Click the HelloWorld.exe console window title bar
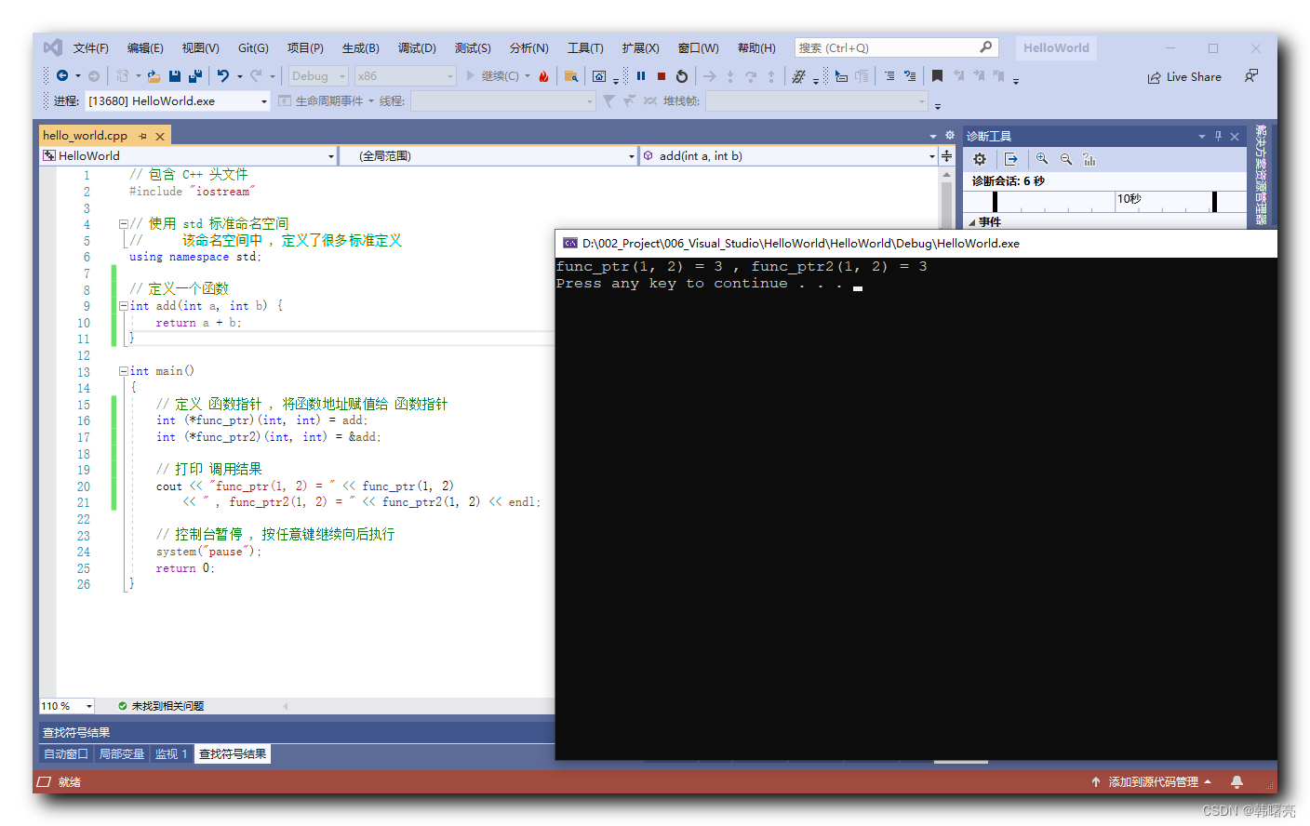 [x=916, y=244]
